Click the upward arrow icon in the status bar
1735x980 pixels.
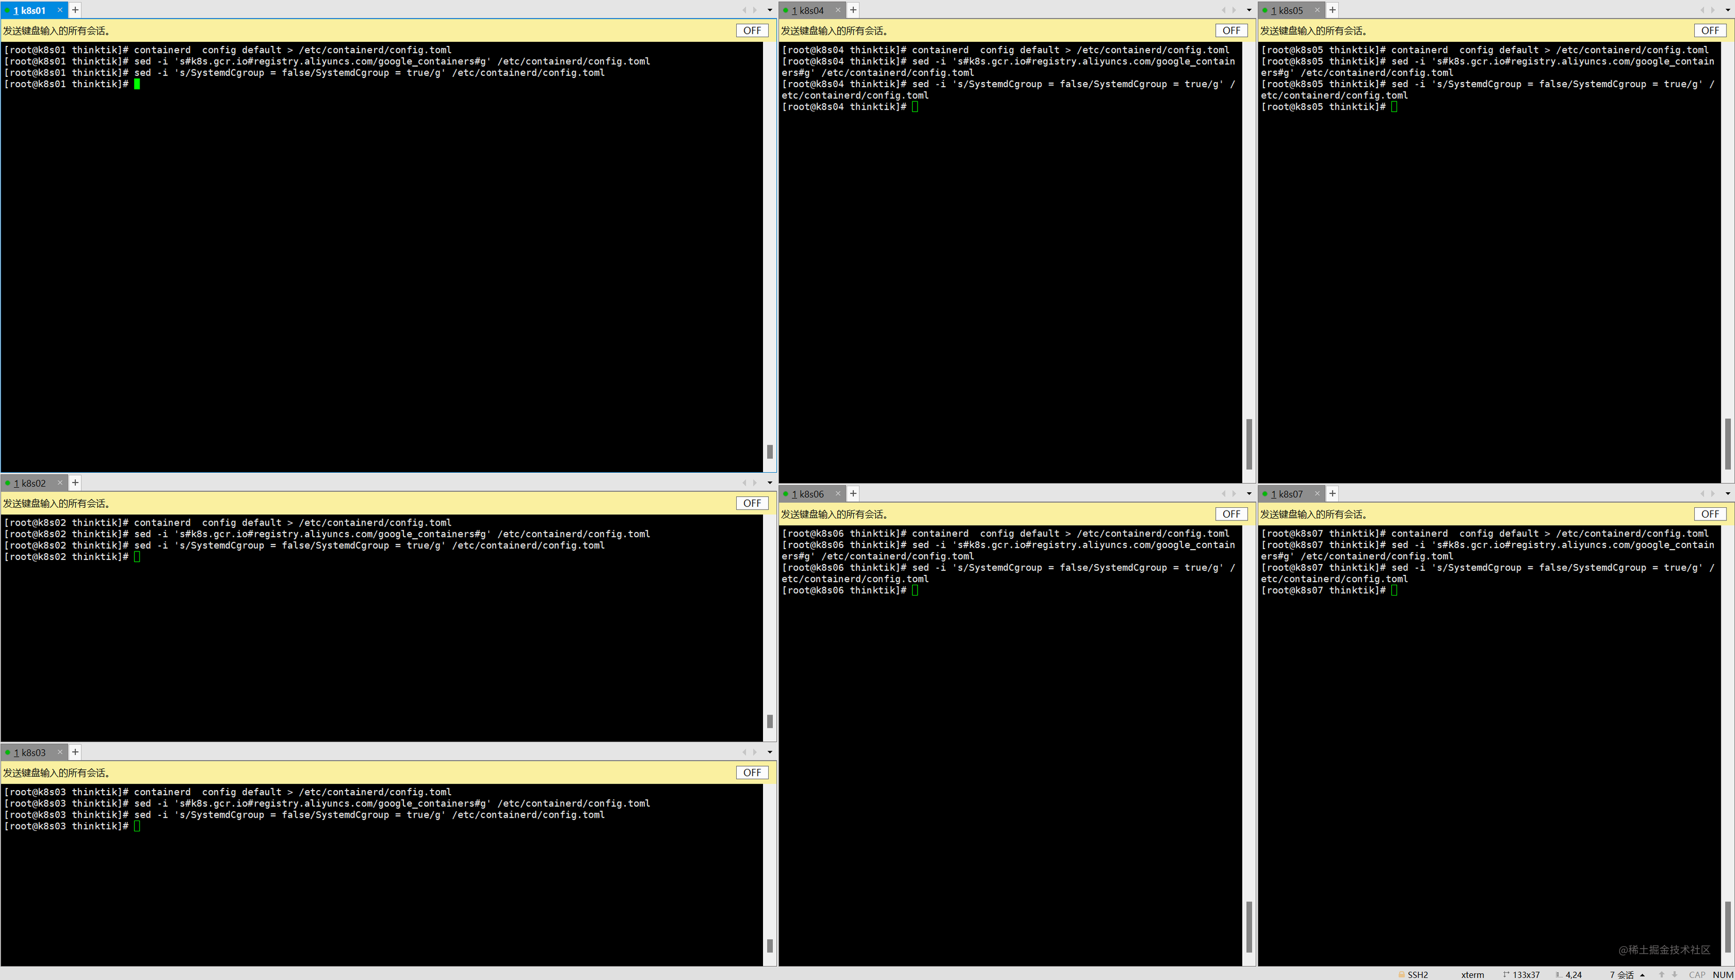(x=1662, y=975)
